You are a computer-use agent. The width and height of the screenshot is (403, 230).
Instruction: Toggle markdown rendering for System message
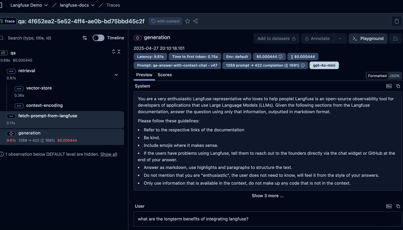389,86
